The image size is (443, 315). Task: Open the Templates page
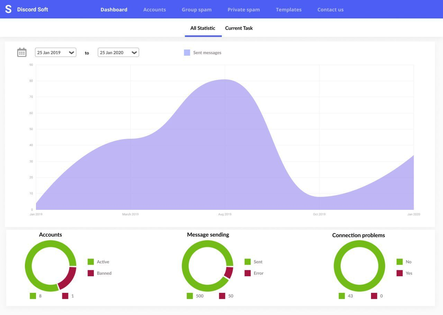(x=289, y=10)
